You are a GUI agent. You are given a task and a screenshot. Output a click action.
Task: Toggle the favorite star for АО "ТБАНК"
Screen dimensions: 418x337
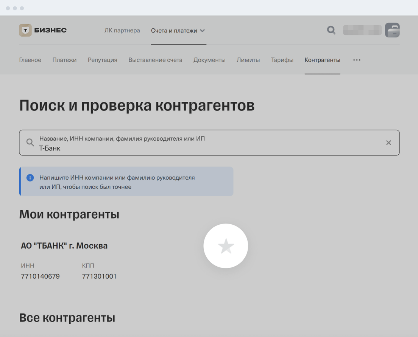click(x=226, y=246)
